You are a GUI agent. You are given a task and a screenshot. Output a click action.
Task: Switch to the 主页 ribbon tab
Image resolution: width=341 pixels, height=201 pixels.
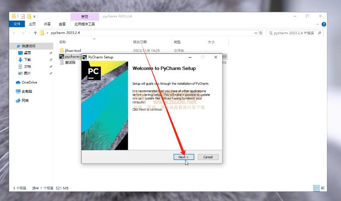tap(32, 24)
